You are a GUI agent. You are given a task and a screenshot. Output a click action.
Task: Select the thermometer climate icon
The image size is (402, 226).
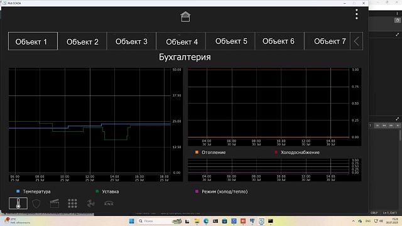click(18, 203)
